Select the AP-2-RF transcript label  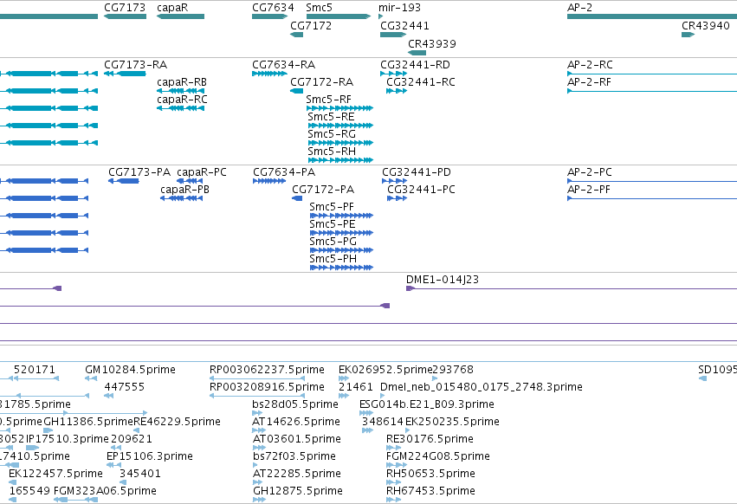click(x=589, y=81)
